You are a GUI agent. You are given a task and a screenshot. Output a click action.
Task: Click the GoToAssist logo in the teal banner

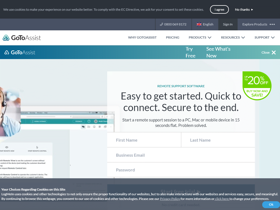point(20,52)
